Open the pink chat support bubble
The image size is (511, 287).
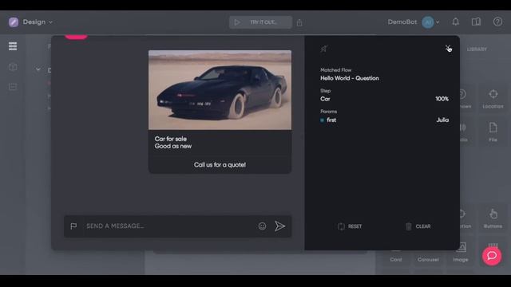click(x=492, y=256)
